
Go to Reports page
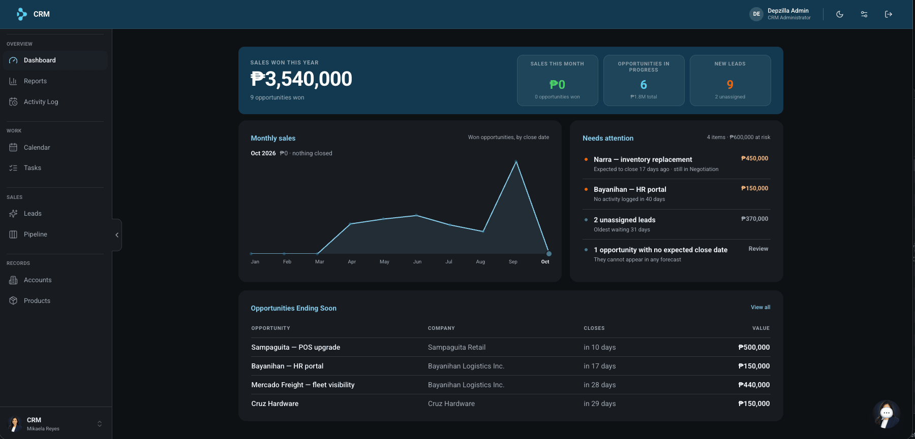[55, 81]
